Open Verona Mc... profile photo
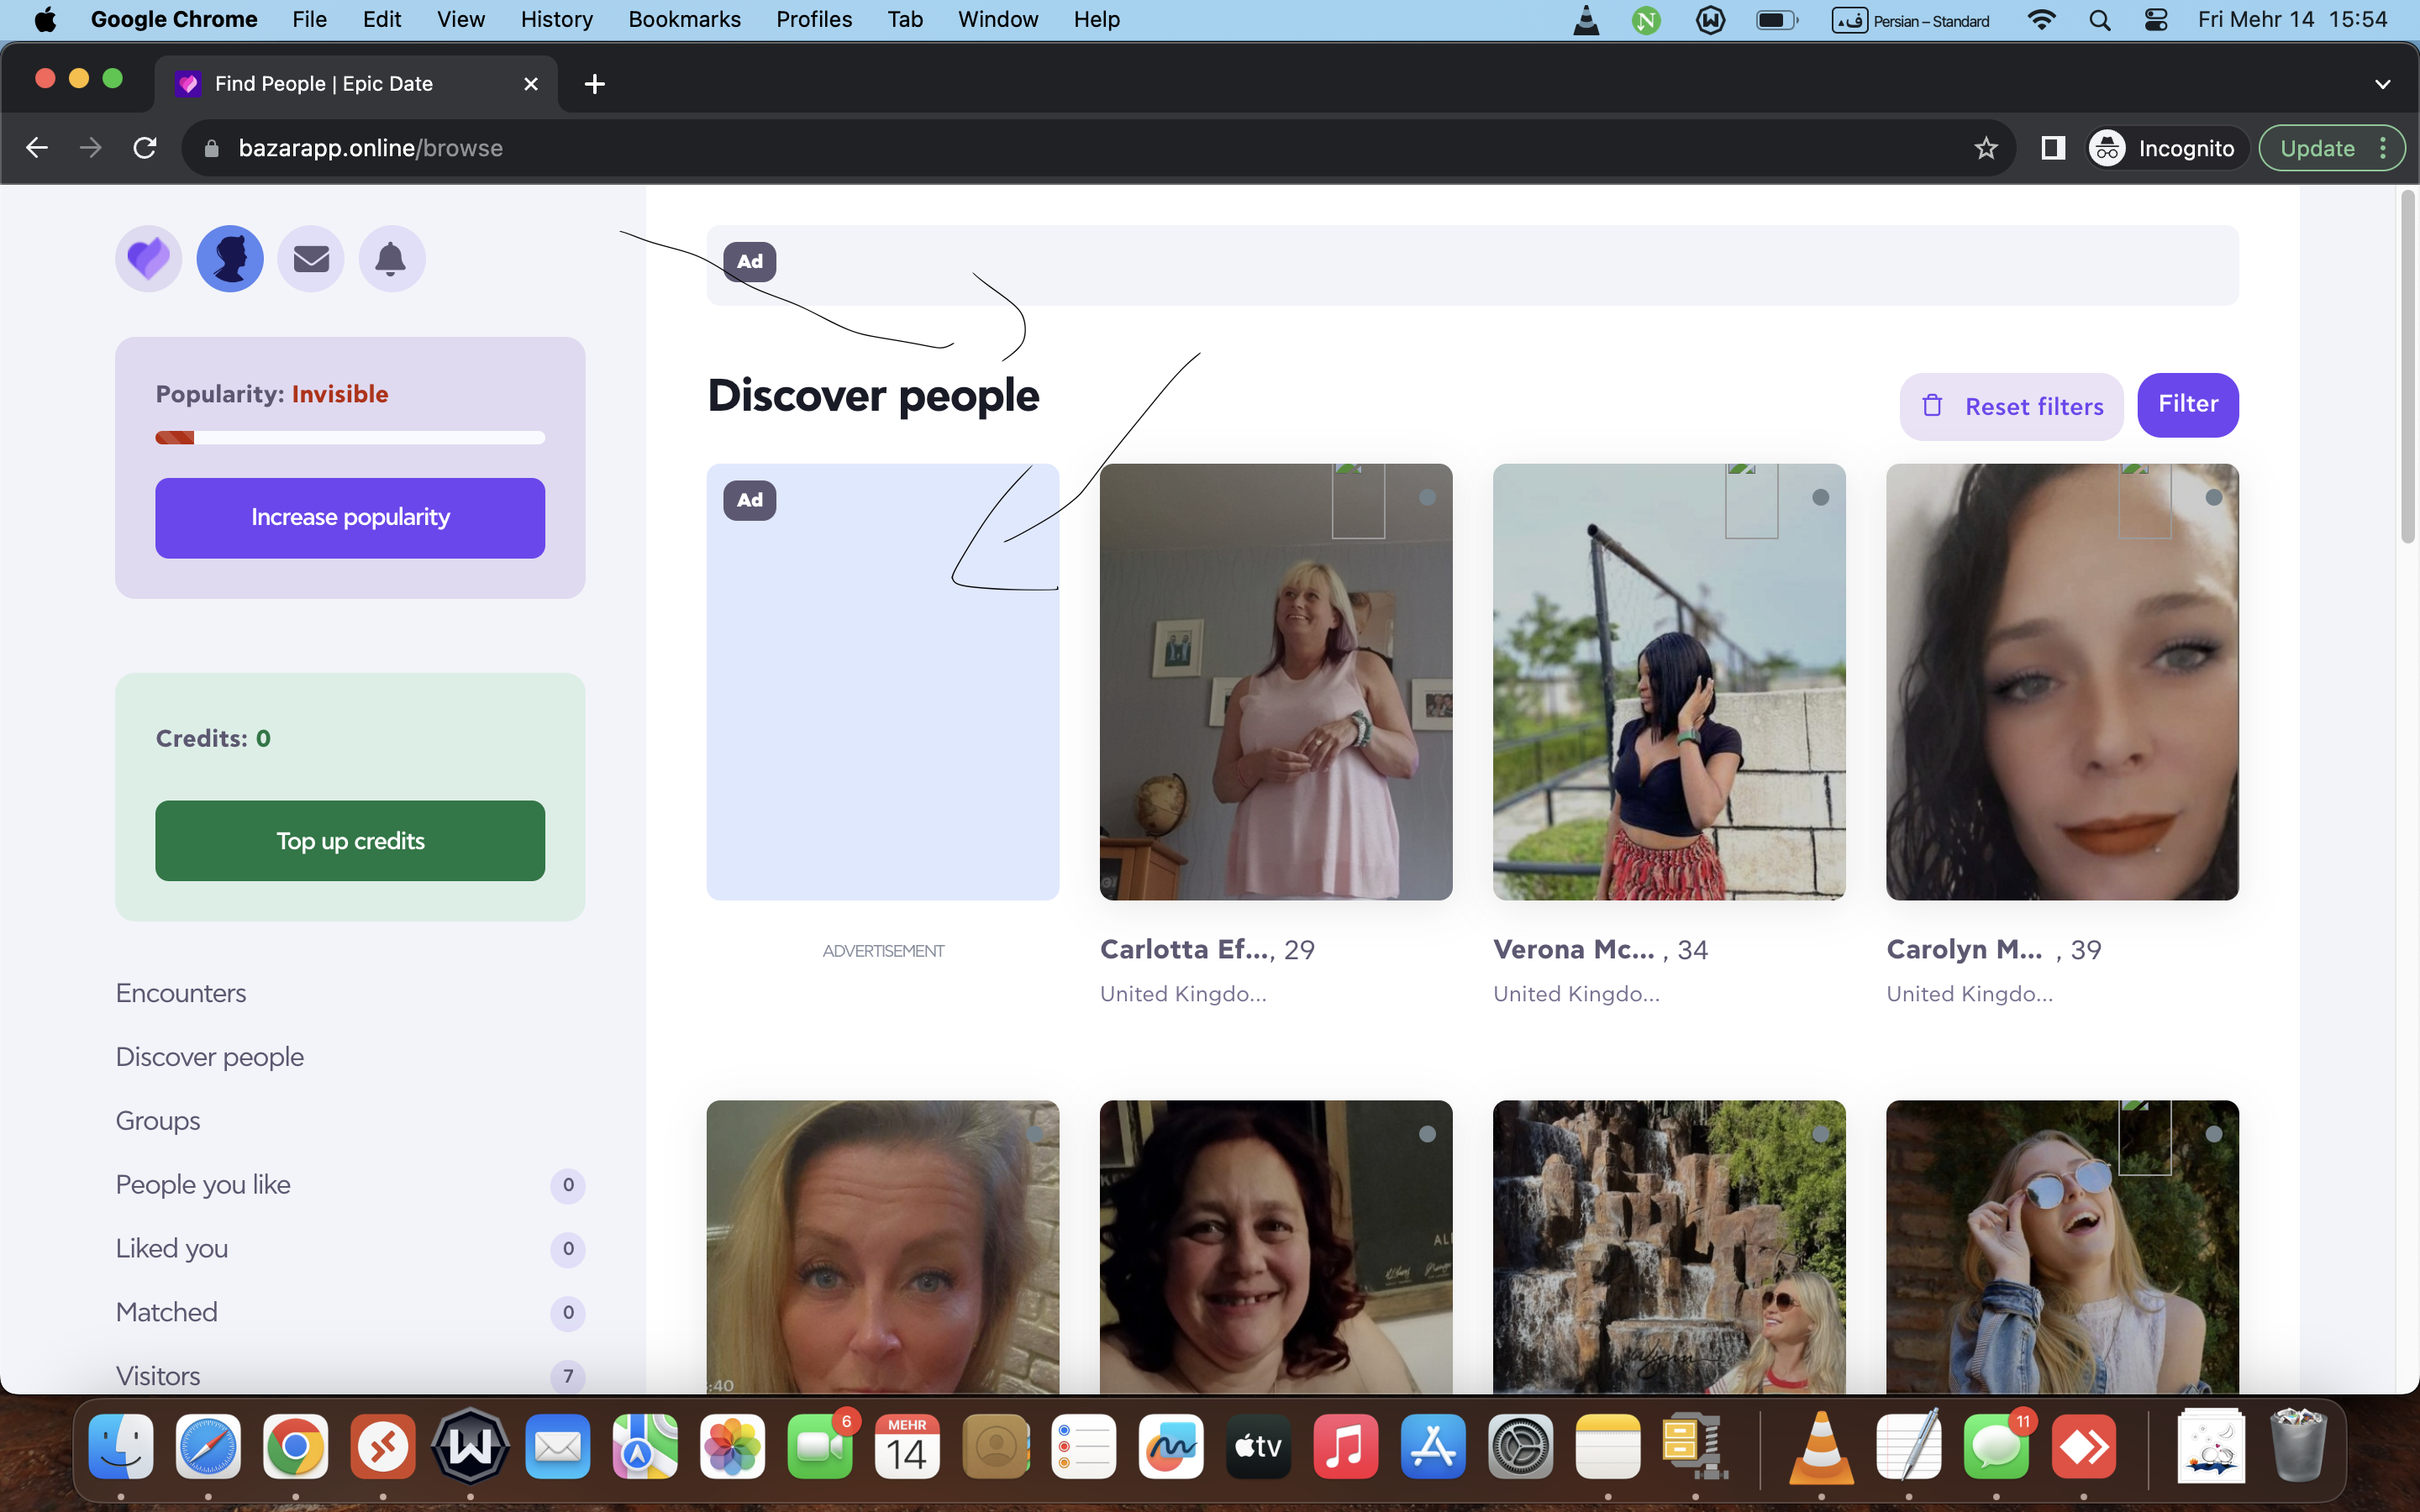The width and height of the screenshot is (2420, 1512). [x=1668, y=681]
